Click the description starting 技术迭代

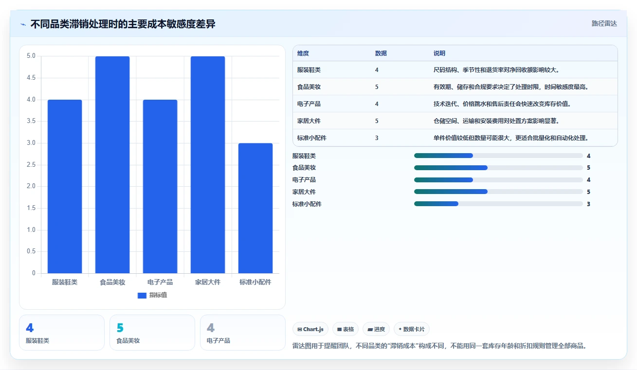[502, 104]
